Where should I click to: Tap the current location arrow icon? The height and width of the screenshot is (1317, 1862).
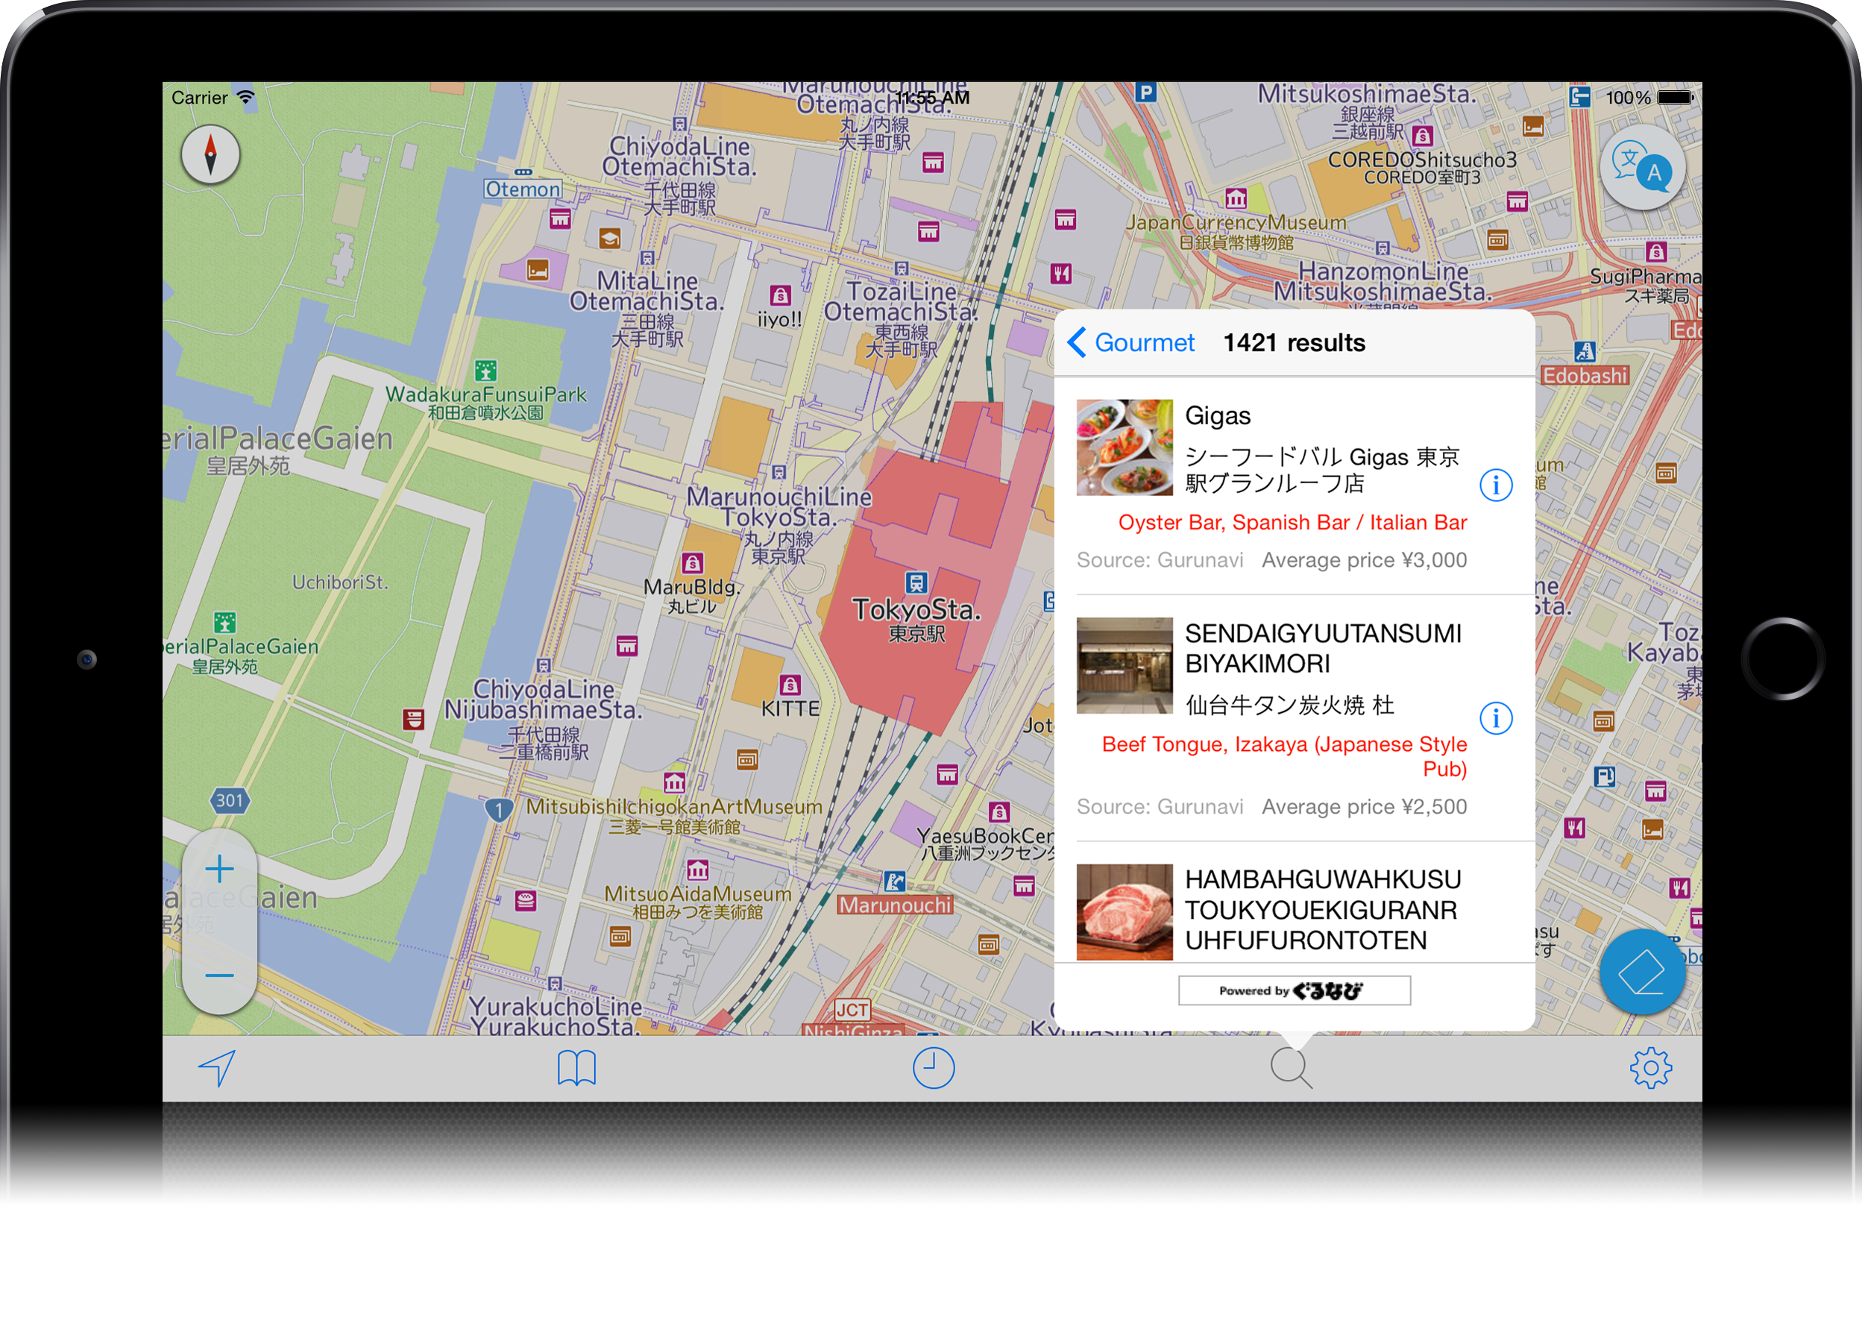[216, 1068]
